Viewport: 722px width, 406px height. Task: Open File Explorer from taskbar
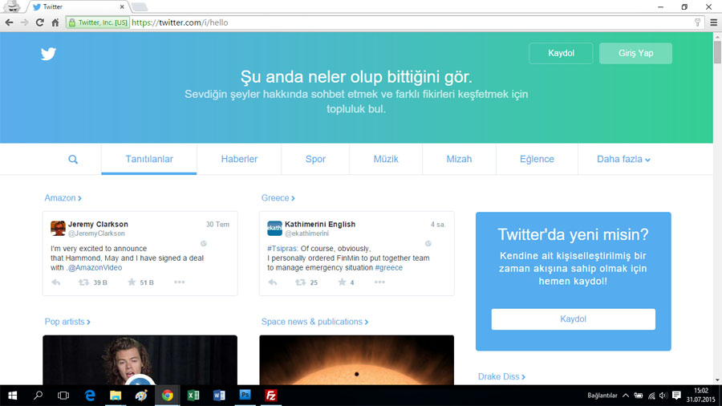click(116, 396)
